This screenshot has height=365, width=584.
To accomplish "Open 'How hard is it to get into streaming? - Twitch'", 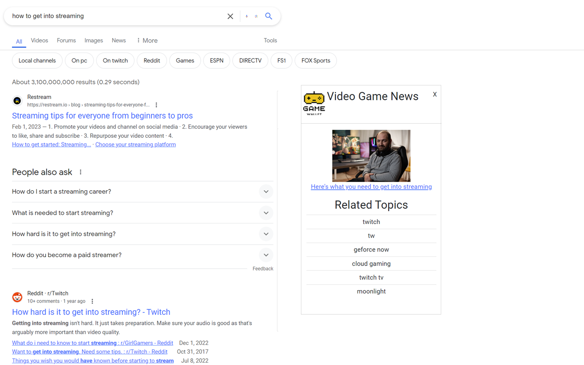I will pyautogui.click(x=91, y=312).
